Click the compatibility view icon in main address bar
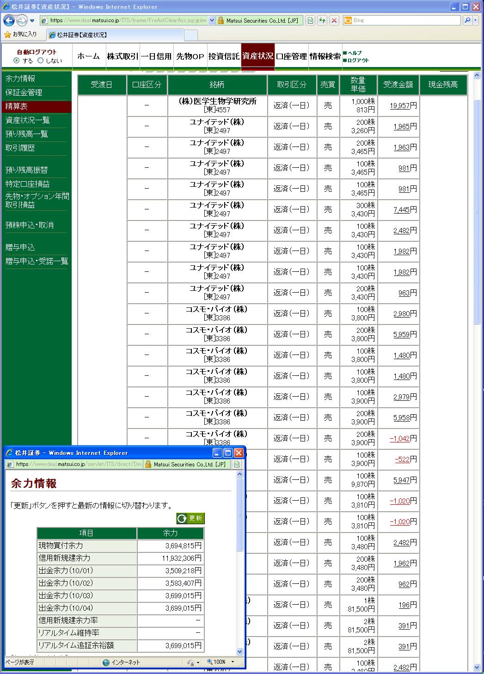Image resolution: width=484 pixels, height=674 pixels. [310, 20]
